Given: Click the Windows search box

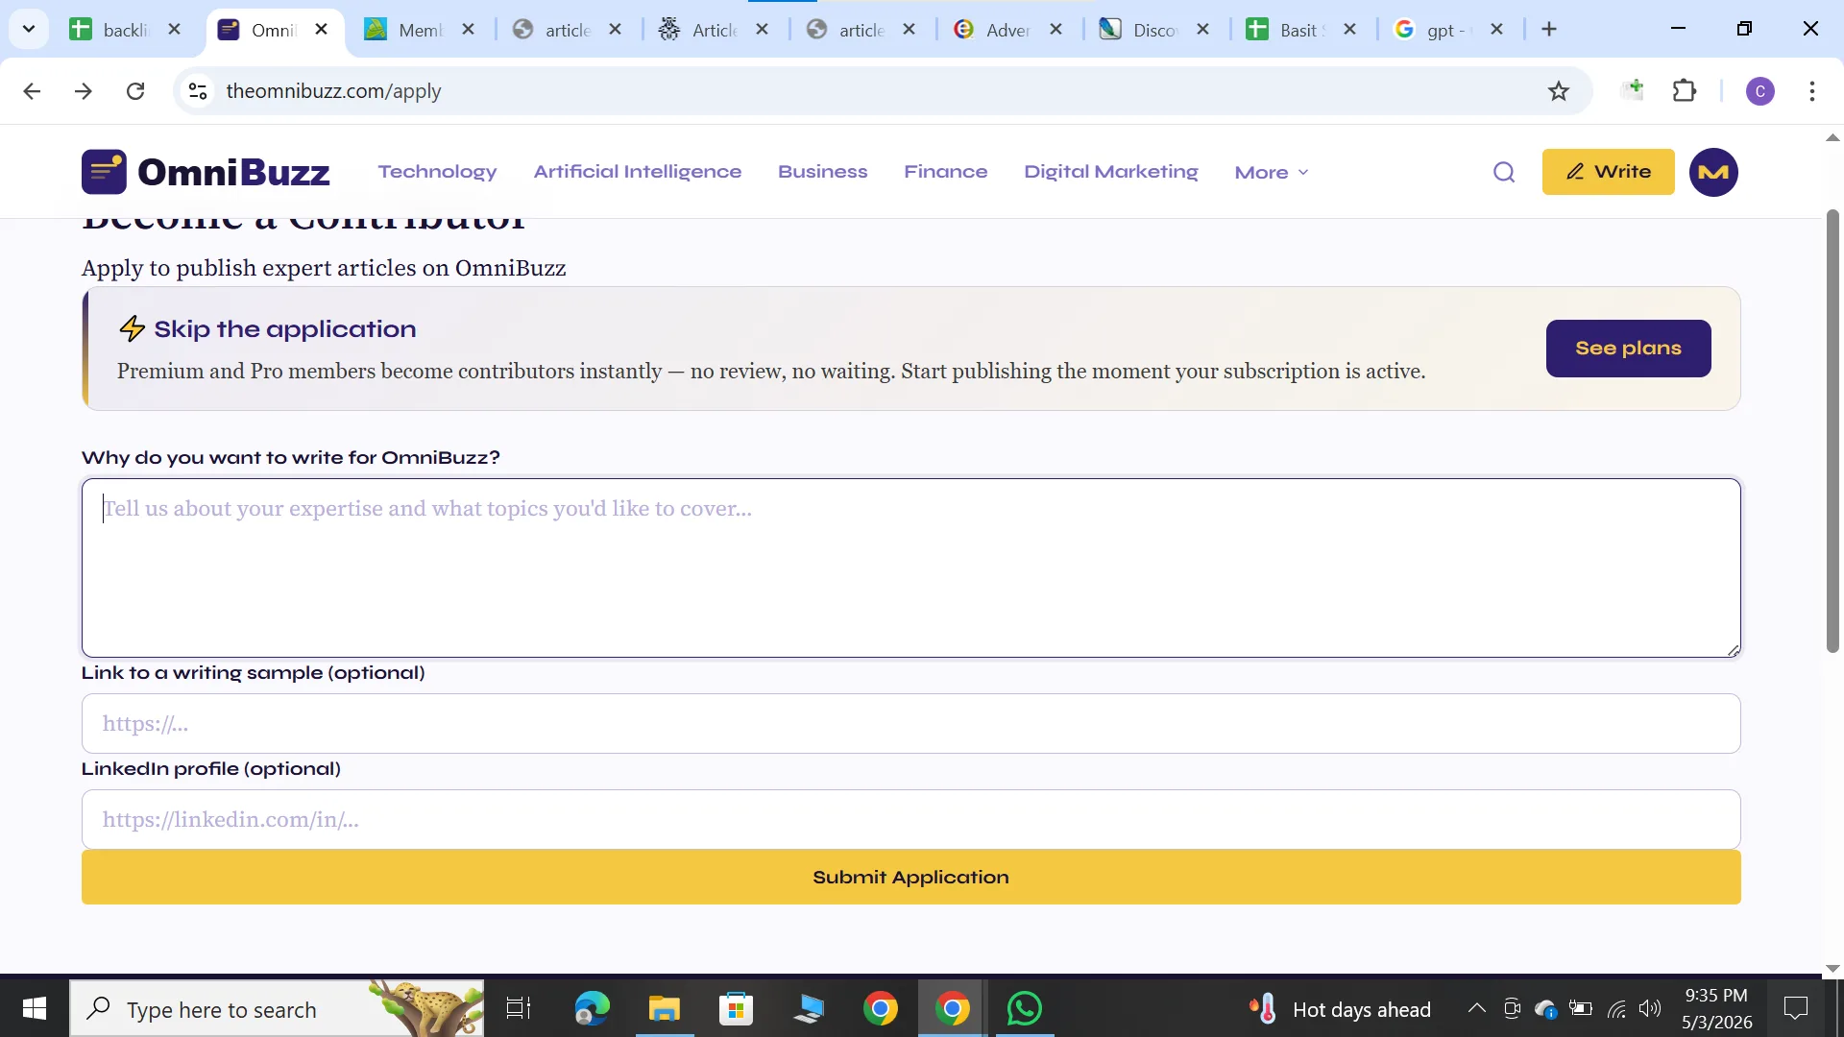Looking at the screenshot, I should [277, 1008].
